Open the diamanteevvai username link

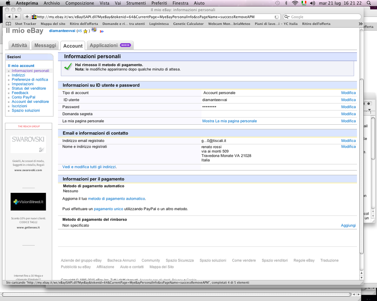[x=62, y=31]
